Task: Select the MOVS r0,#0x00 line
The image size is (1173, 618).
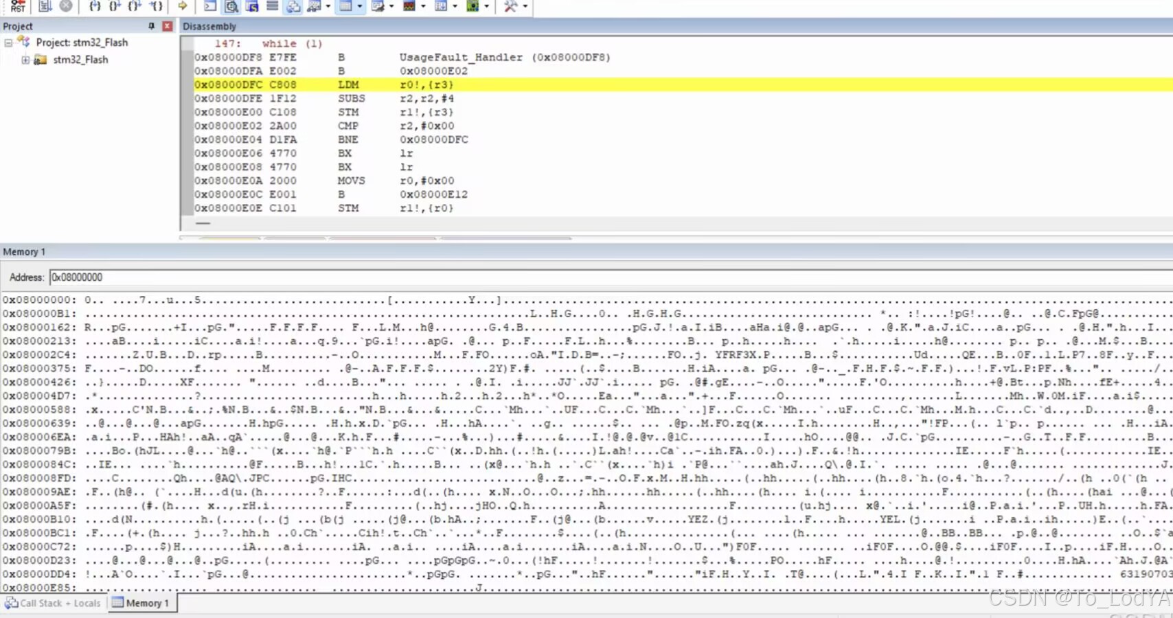Action: pyautogui.click(x=683, y=181)
